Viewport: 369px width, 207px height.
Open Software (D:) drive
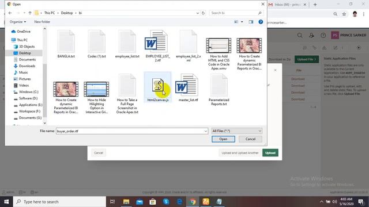(x=28, y=98)
